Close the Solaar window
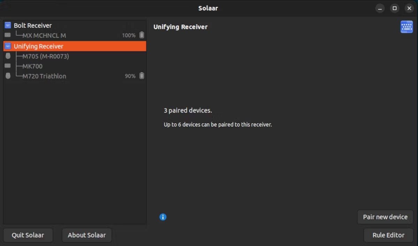The height and width of the screenshot is (246, 418). pyautogui.click(x=409, y=8)
